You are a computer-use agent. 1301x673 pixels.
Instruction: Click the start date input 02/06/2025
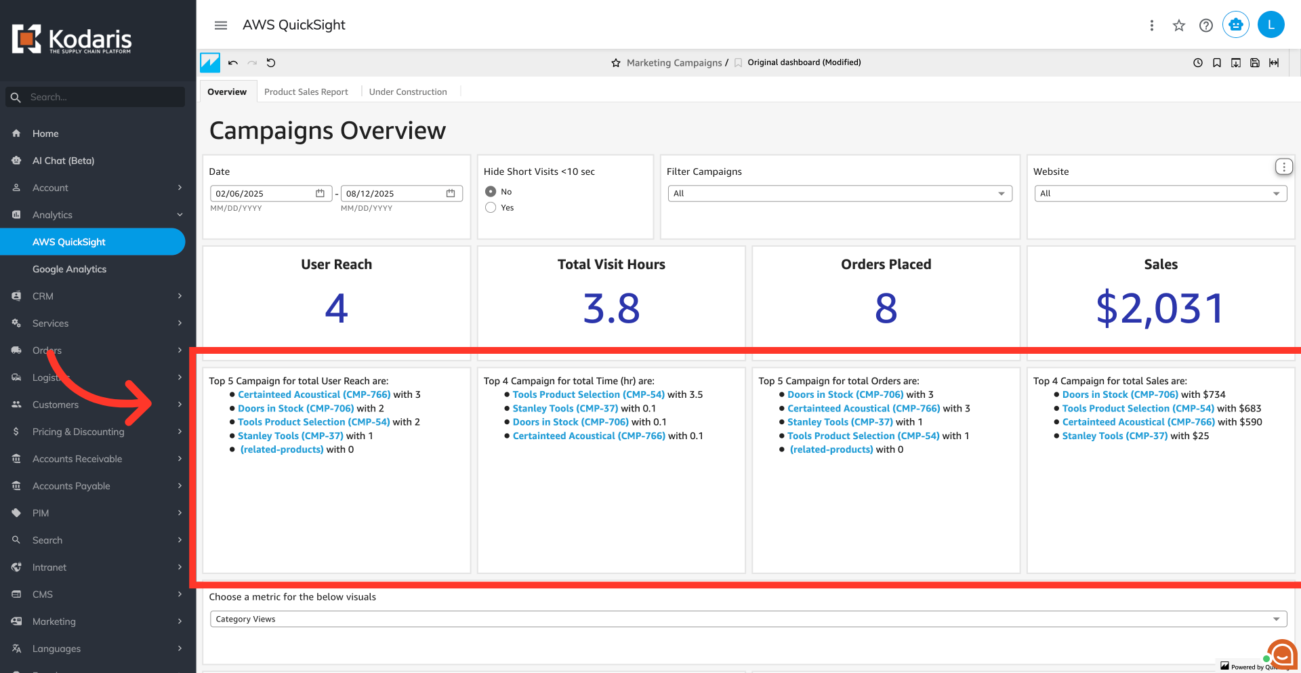[x=271, y=193]
